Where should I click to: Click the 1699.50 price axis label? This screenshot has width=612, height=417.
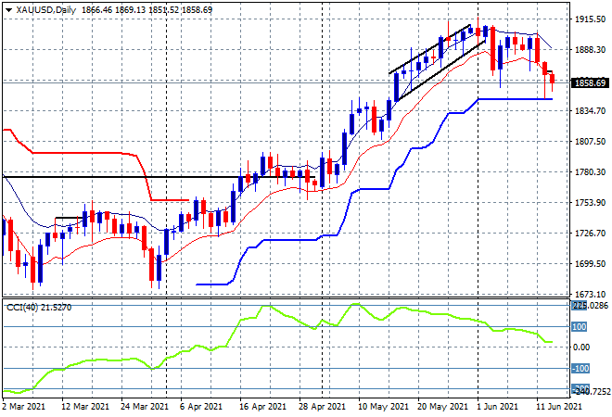590,264
